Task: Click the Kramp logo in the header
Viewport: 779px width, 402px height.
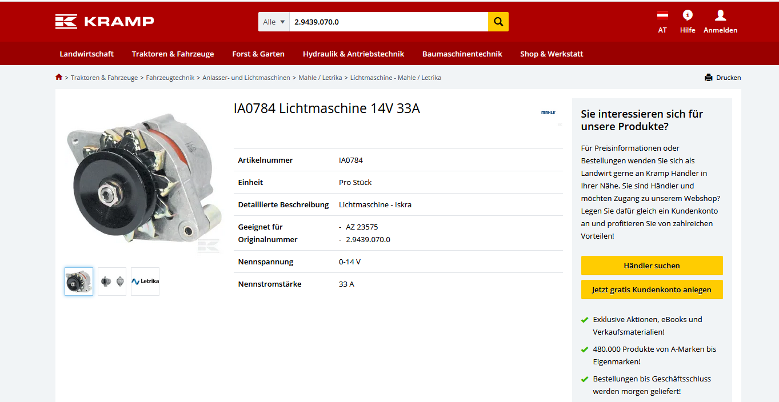Action: pyautogui.click(x=105, y=22)
